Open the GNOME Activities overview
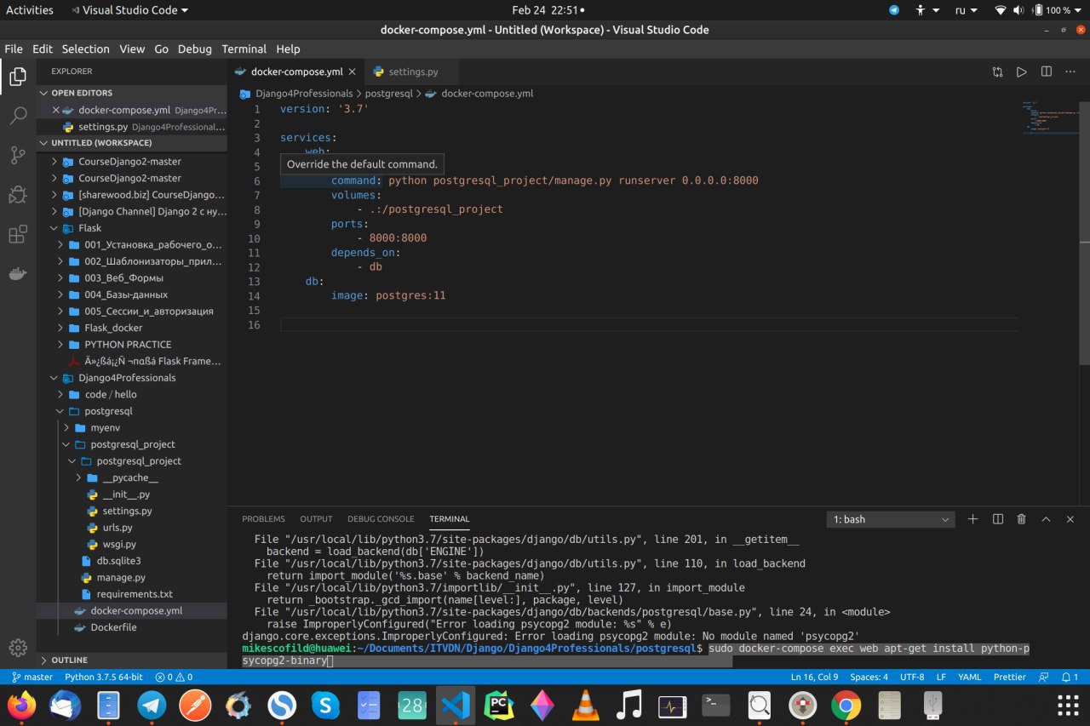 tap(30, 10)
